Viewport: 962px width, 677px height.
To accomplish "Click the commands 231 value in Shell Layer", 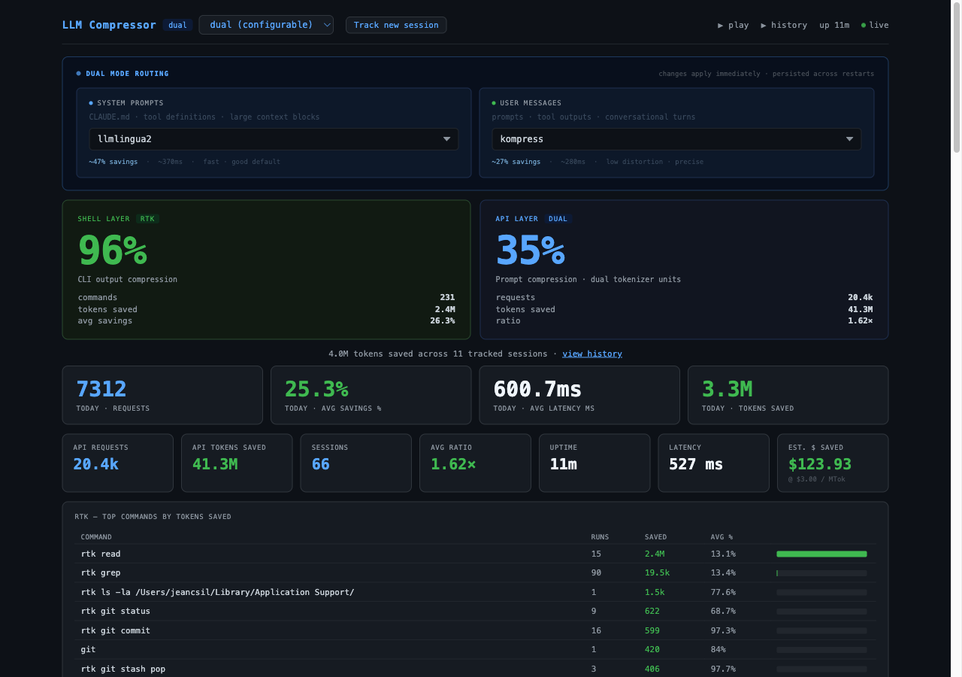I will click(447, 298).
